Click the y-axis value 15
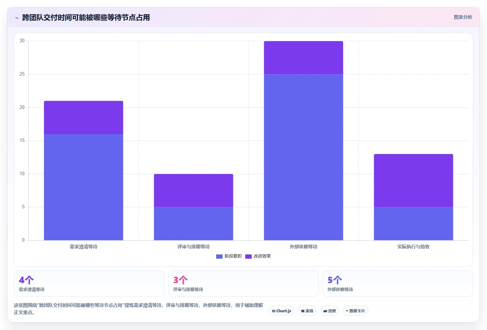 pyautogui.click(x=22, y=141)
